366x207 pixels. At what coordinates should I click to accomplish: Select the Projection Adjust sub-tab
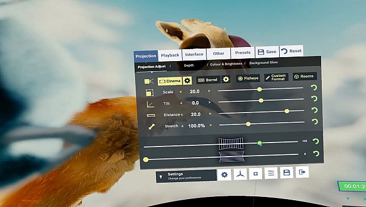click(x=152, y=67)
